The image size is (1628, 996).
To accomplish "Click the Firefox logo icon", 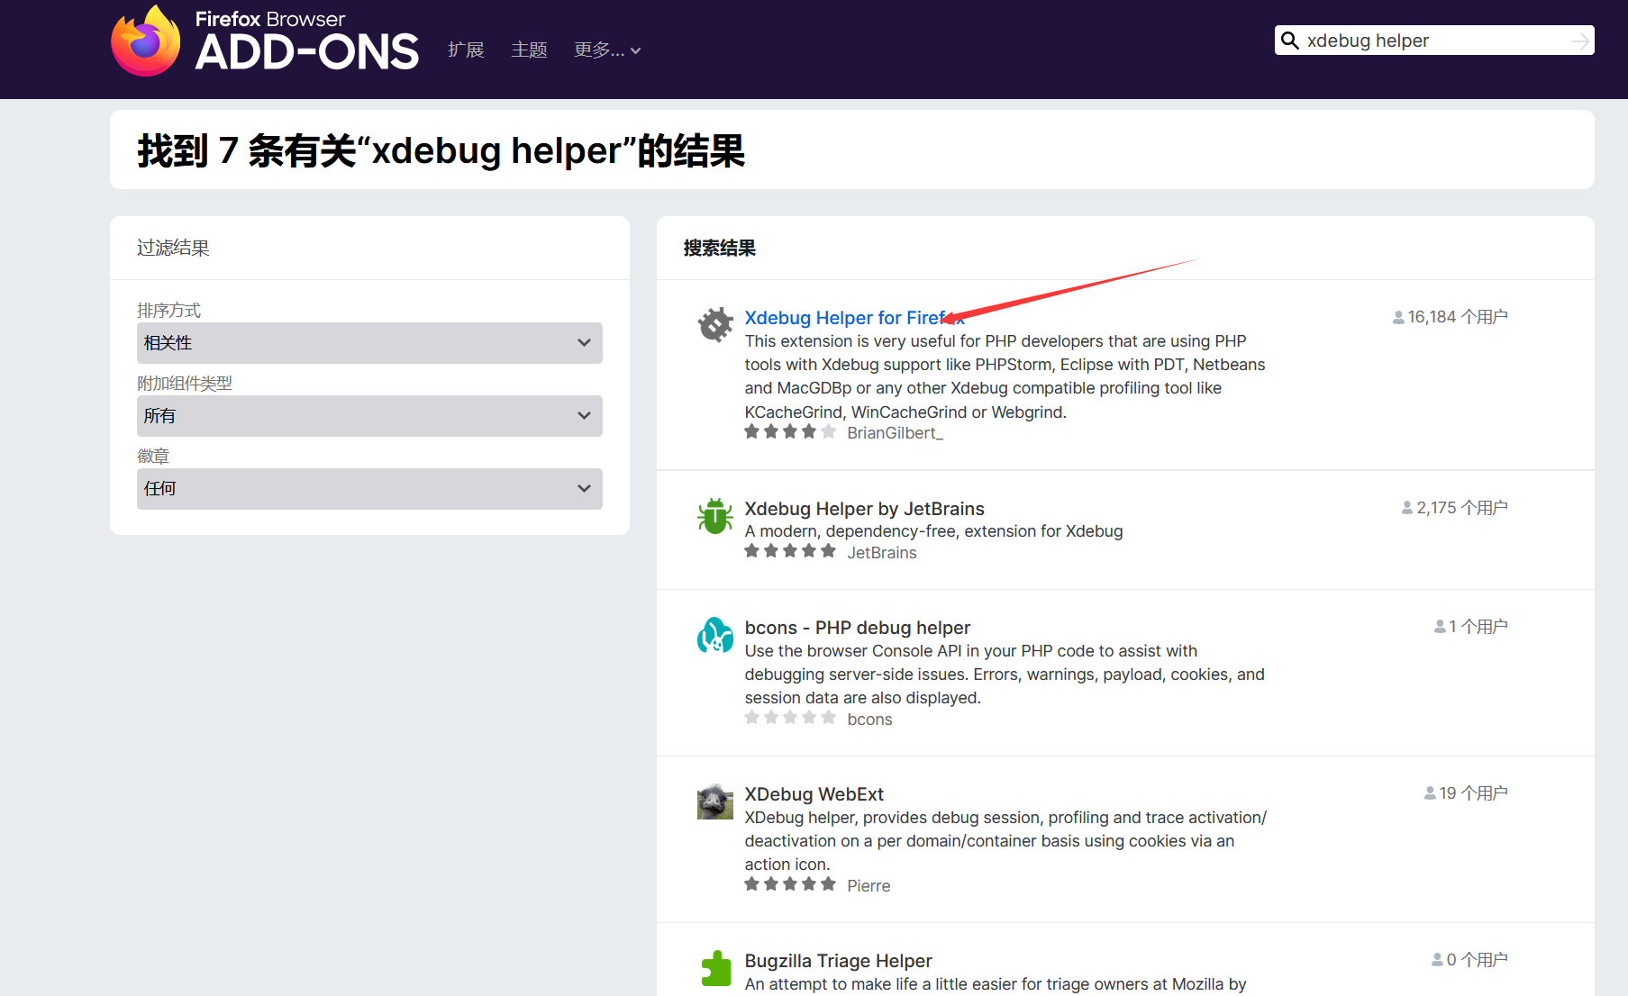I will coord(146,41).
